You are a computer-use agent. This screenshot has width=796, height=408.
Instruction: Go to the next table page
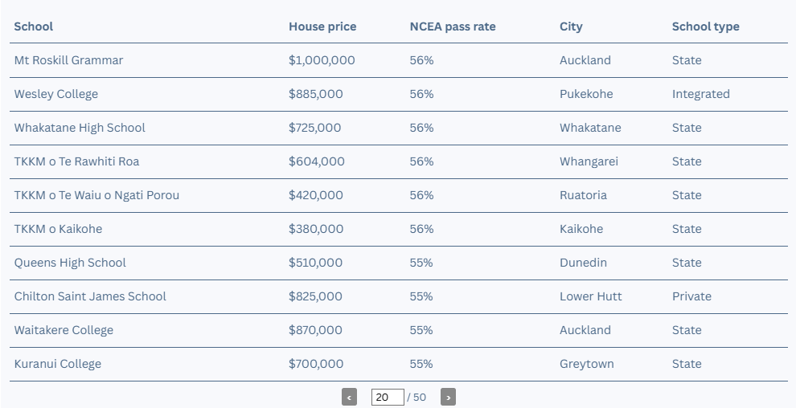[449, 397]
